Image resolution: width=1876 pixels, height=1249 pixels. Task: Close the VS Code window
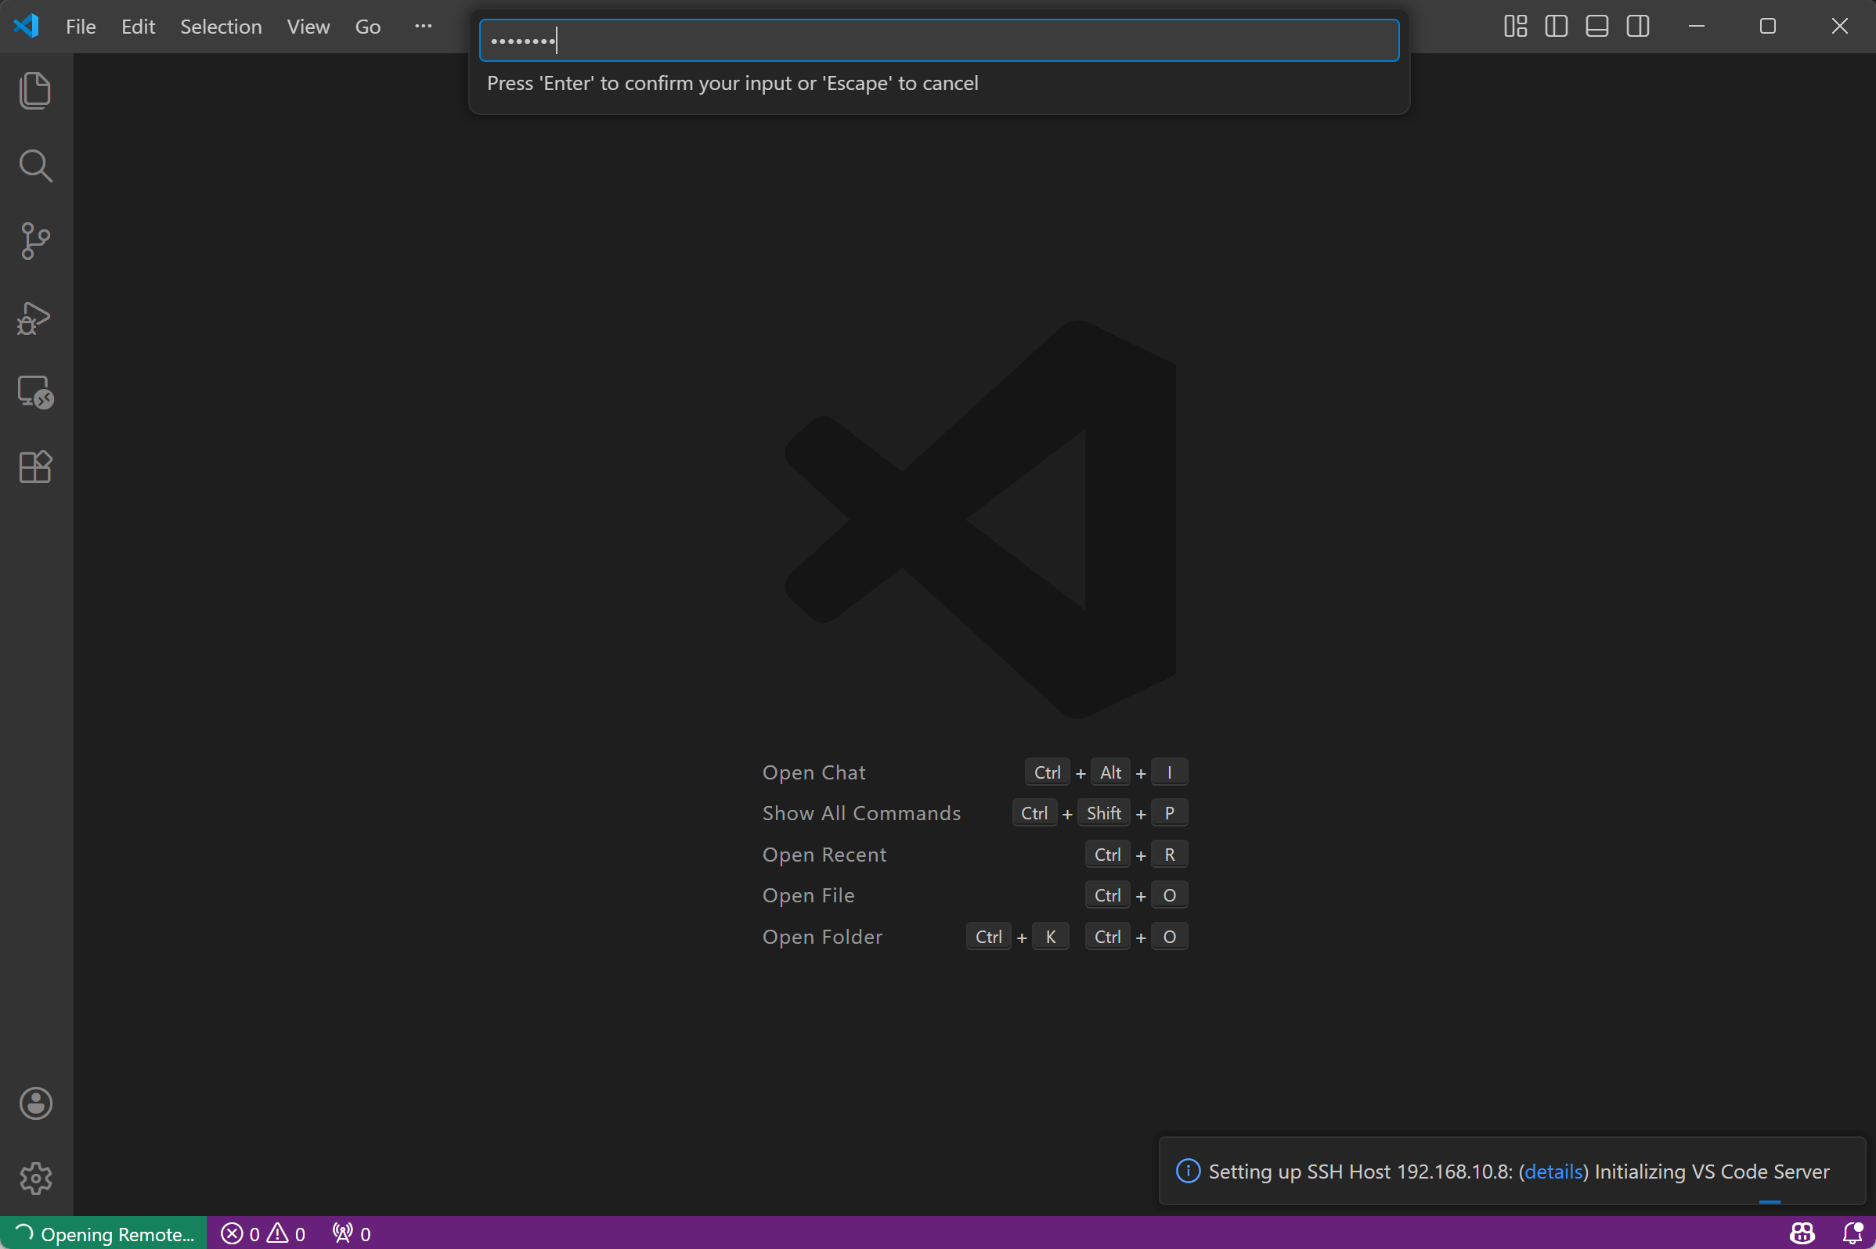coord(1839,27)
